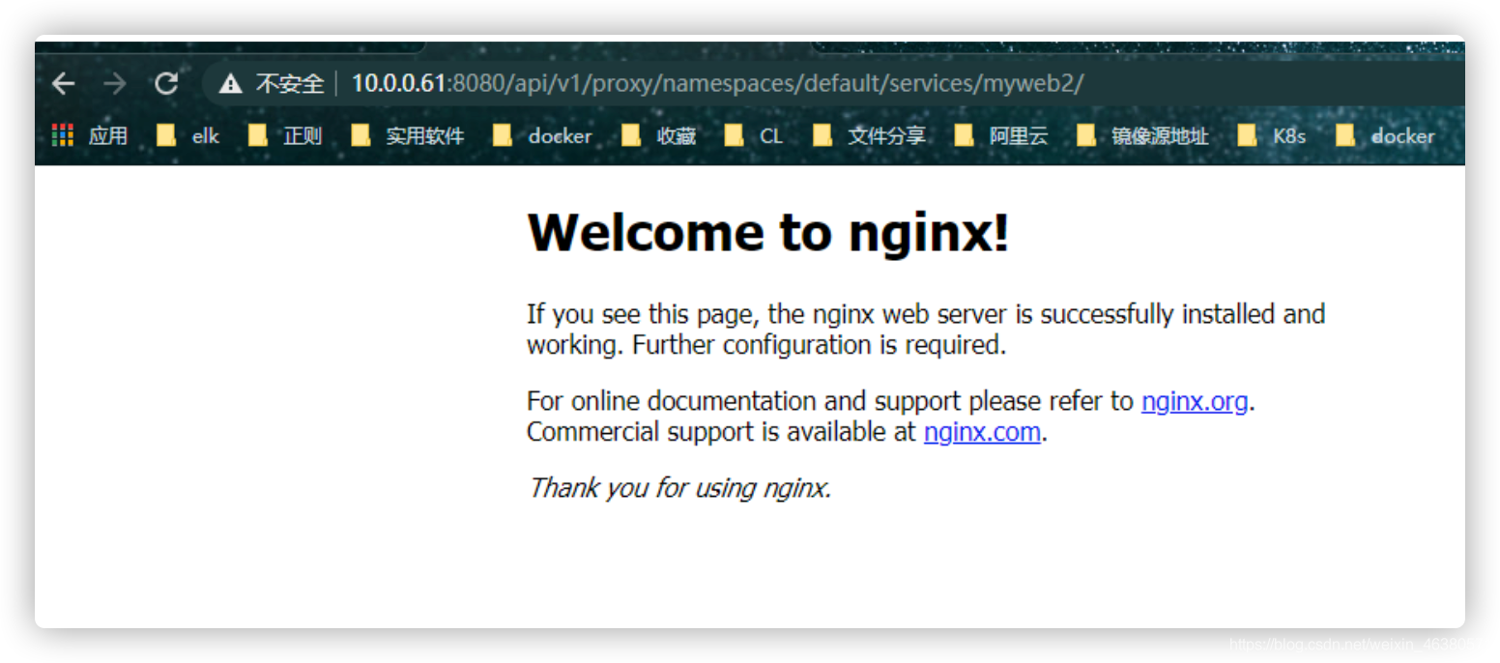
Task: Open the 应用 apps shortcut
Action: coord(89,135)
